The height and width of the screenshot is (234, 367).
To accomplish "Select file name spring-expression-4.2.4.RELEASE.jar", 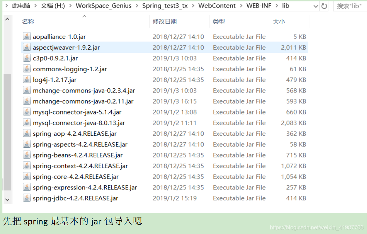I will tap(85, 187).
